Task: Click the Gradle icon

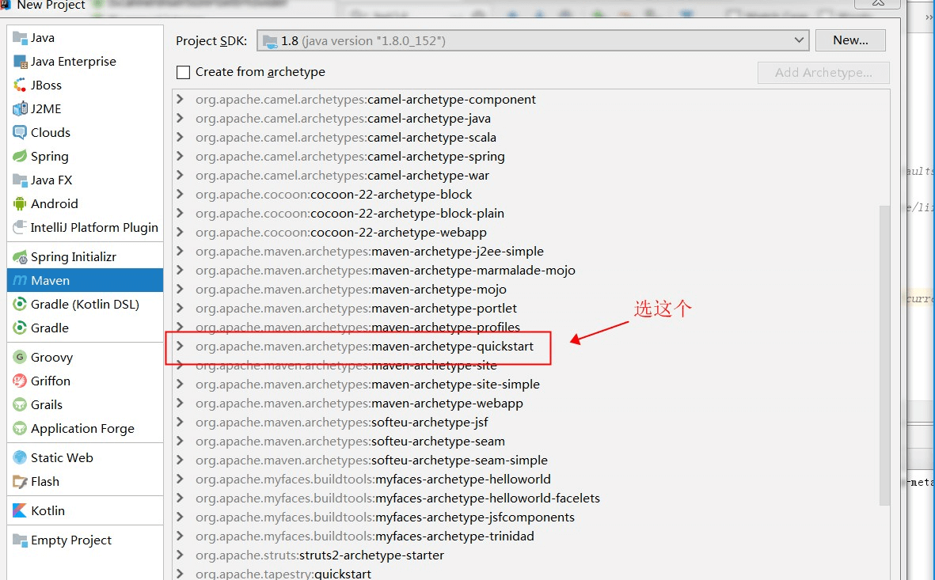Action: click(x=20, y=328)
